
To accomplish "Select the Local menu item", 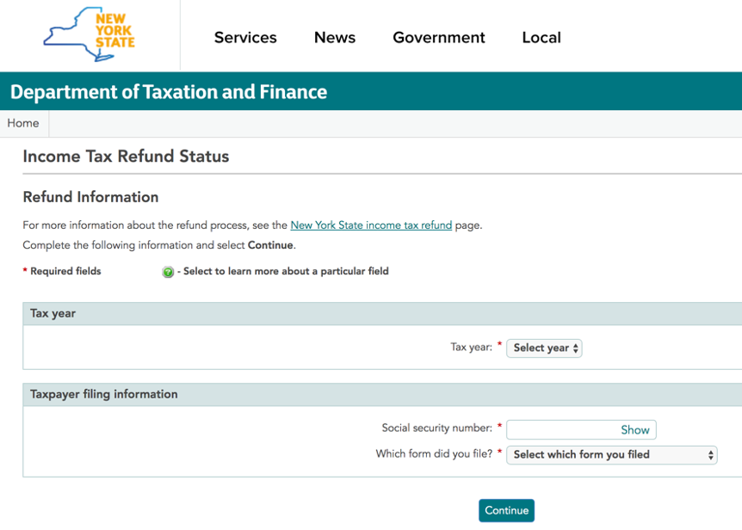I will click(541, 37).
